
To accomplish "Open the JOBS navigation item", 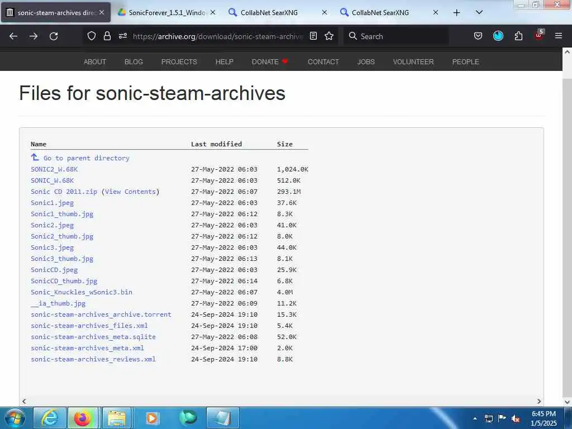I will [x=366, y=61].
